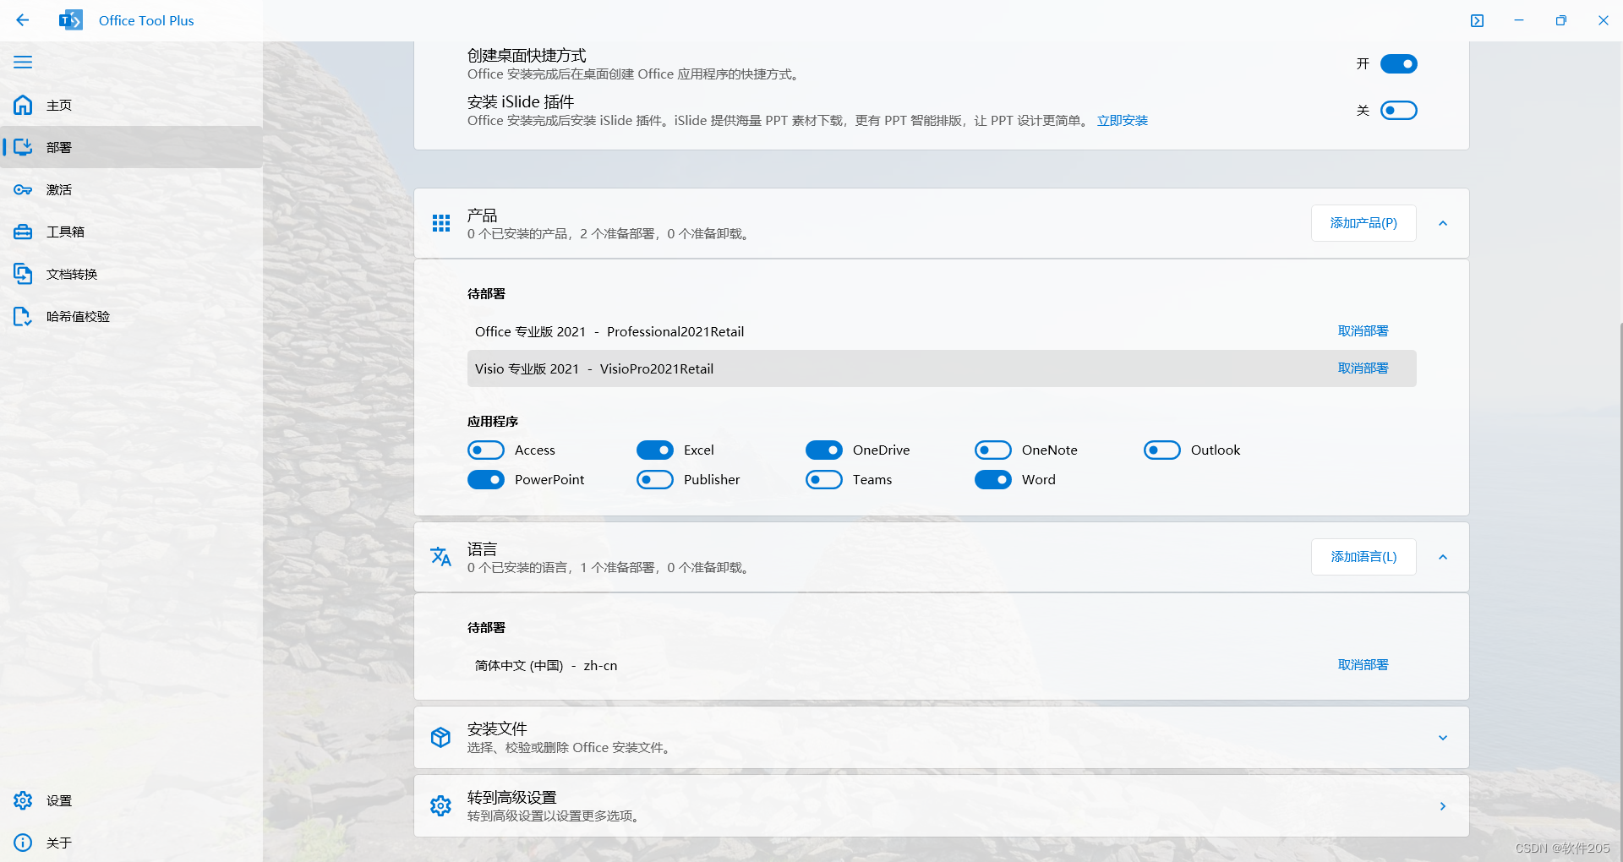Open the 工具箱 navigation item
The width and height of the screenshot is (1623, 862).
click(131, 232)
